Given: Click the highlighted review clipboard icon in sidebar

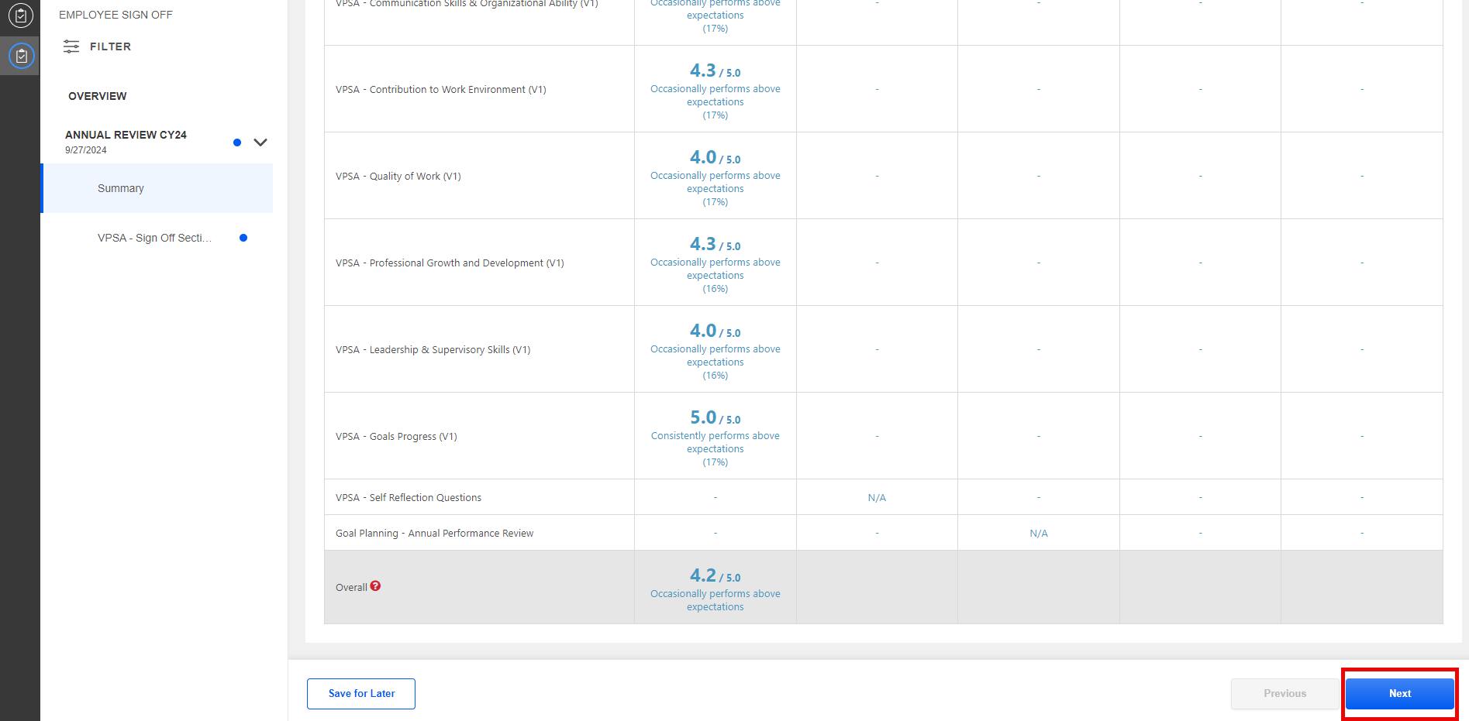Looking at the screenshot, I should click(x=20, y=55).
